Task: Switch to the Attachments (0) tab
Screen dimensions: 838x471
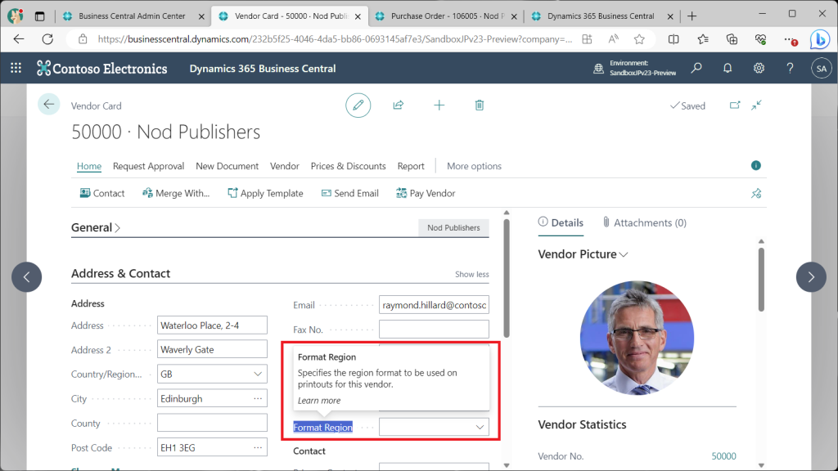Action: pos(644,222)
